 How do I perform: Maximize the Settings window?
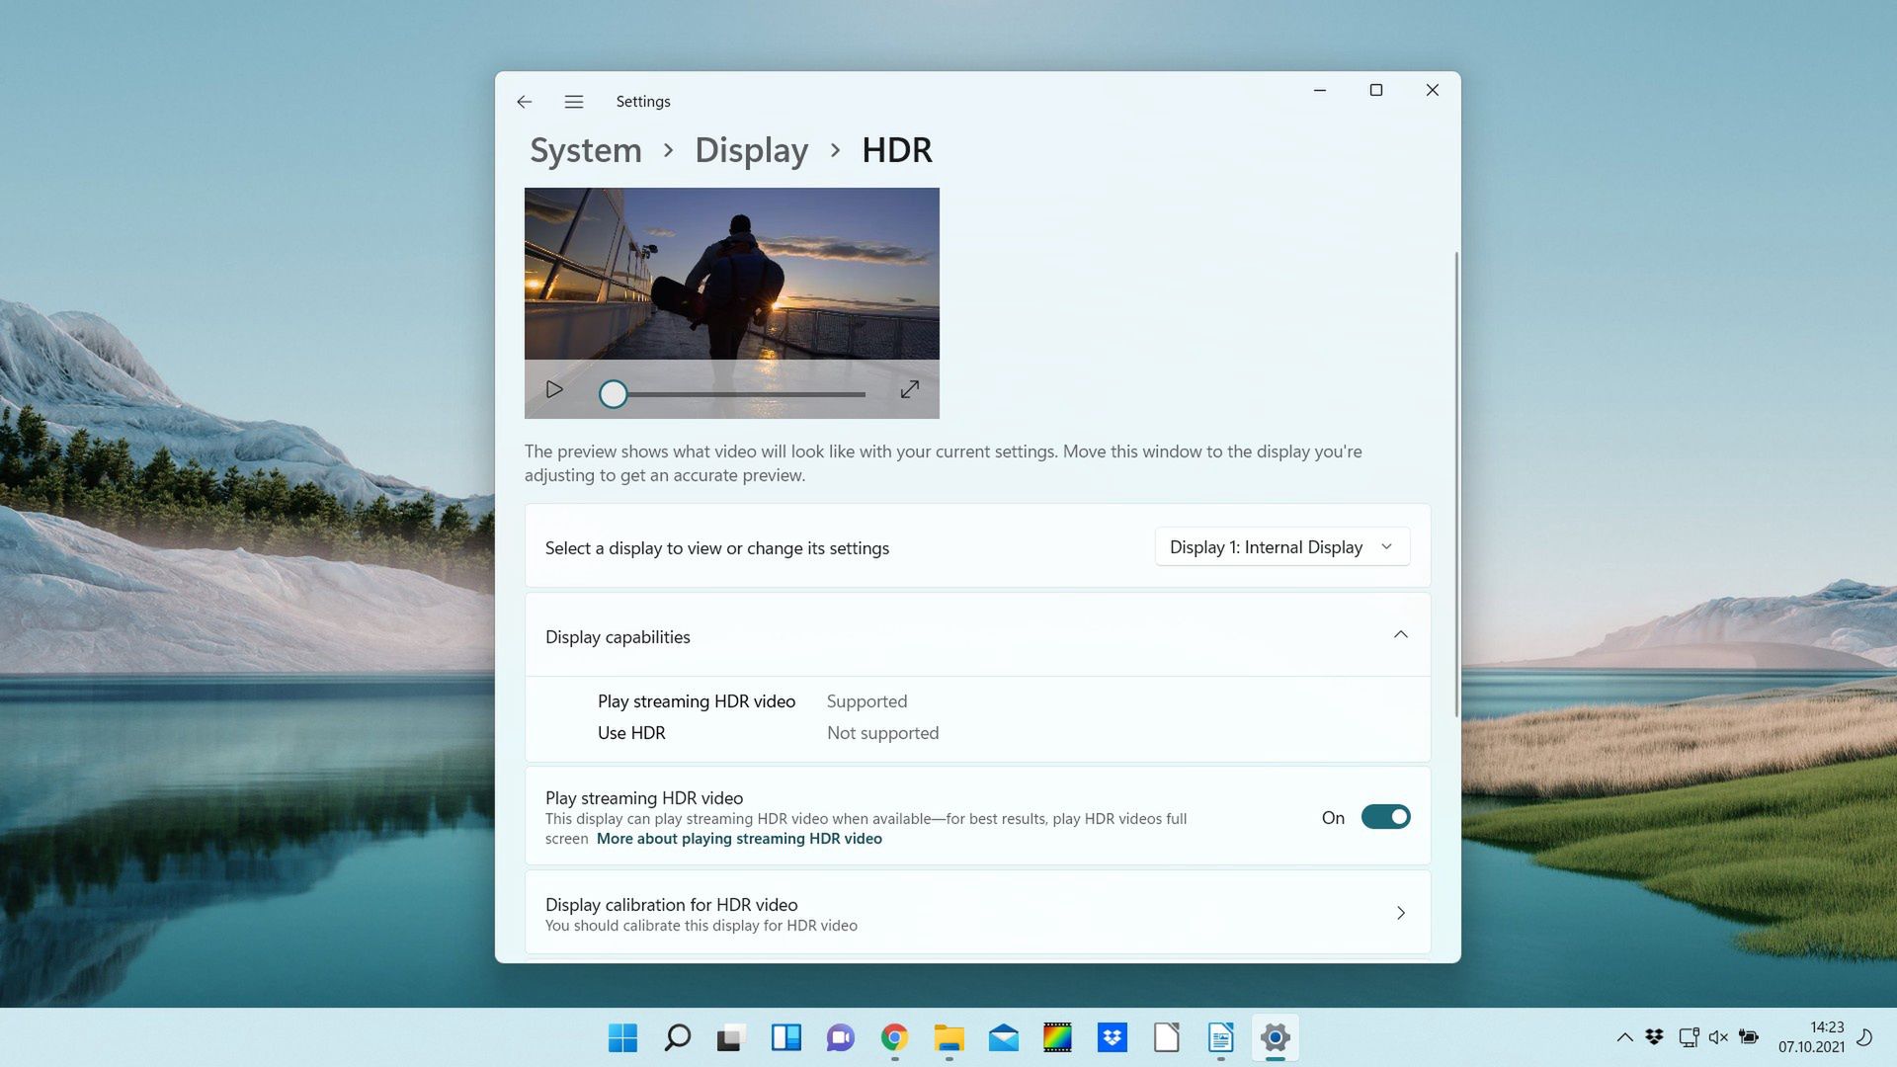1376,90
